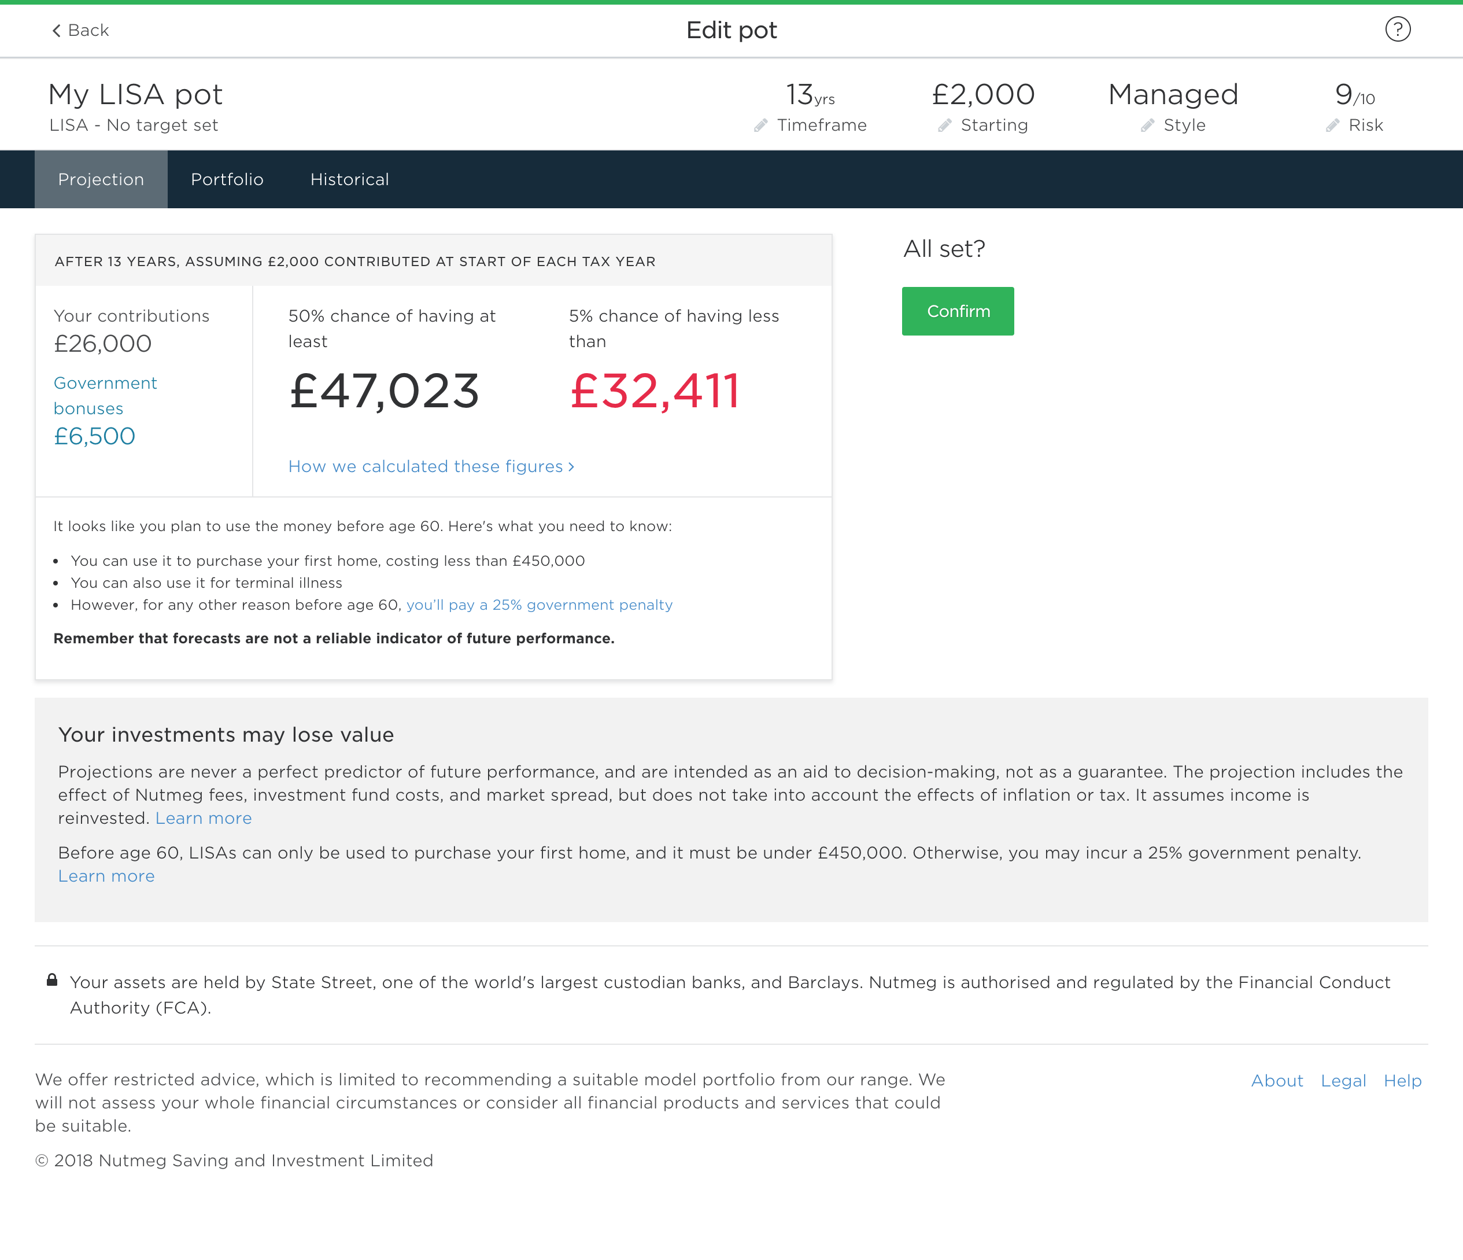This screenshot has width=1463, height=1260.
Task: Open the Help footer link
Action: [1402, 1081]
